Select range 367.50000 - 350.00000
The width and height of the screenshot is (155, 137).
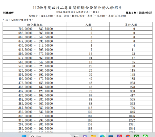click(x=36, y=108)
